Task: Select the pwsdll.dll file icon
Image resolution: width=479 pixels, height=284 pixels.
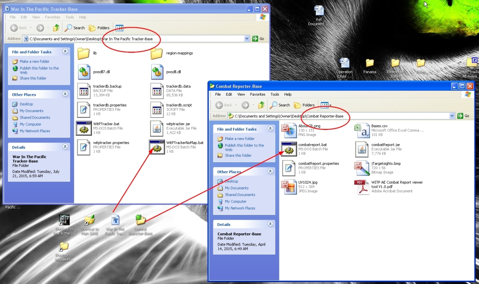Action: pyautogui.click(x=157, y=72)
